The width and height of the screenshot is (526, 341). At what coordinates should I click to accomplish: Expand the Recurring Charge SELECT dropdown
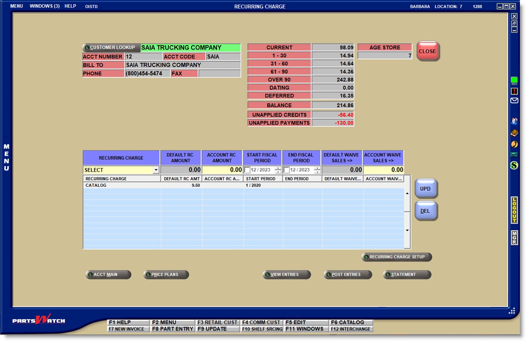(x=156, y=170)
